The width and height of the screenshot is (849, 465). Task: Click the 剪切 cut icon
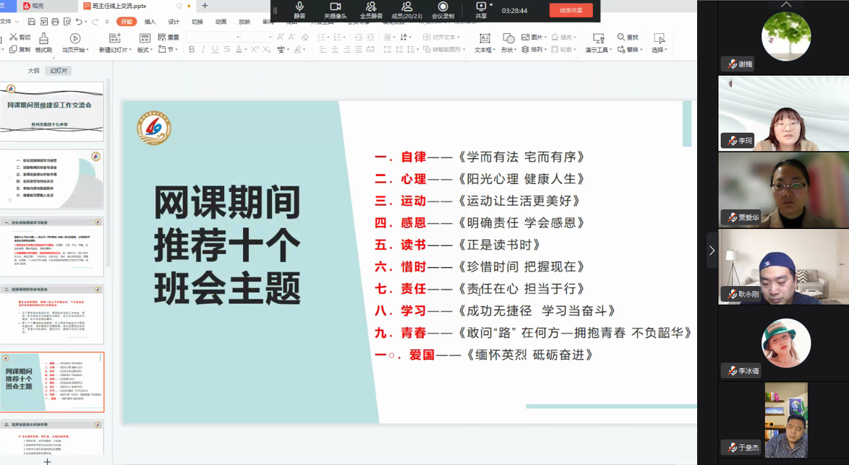(x=20, y=37)
